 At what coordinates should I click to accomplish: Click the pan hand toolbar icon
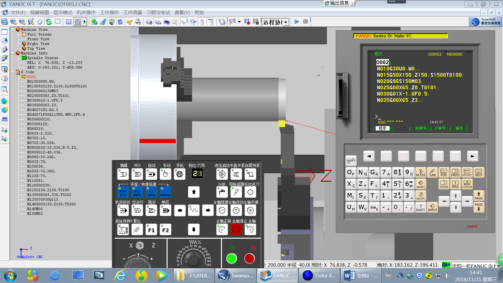click(40, 22)
